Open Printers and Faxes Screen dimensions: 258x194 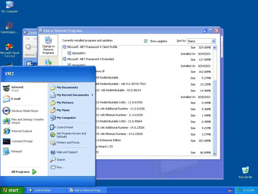pyautogui.click(x=65, y=142)
